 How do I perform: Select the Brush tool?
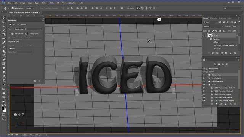(x=4, y=47)
